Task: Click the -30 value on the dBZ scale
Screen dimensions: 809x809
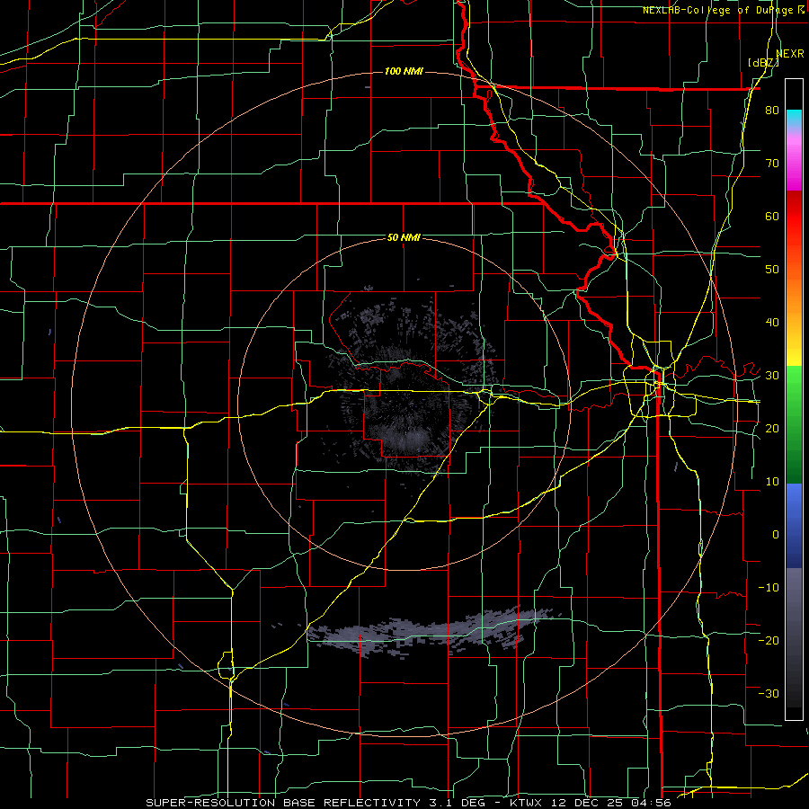Action: [x=769, y=693]
